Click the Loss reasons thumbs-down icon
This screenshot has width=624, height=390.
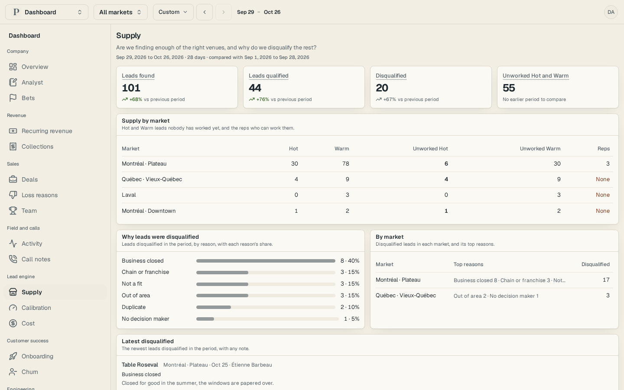coord(13,195)
